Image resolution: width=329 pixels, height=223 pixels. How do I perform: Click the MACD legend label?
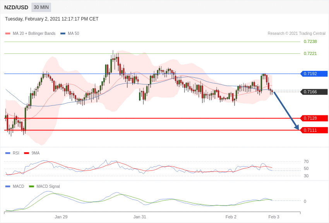(19, 186)
